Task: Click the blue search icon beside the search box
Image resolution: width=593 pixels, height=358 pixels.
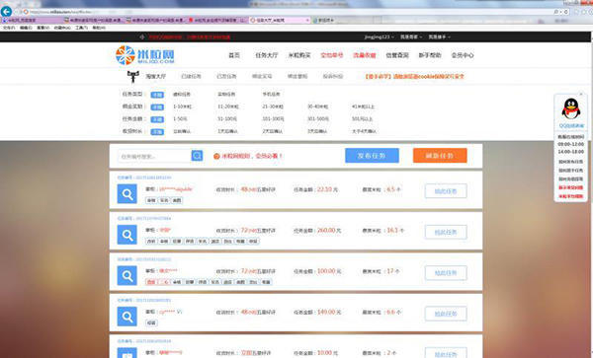Action: point(197,156)
